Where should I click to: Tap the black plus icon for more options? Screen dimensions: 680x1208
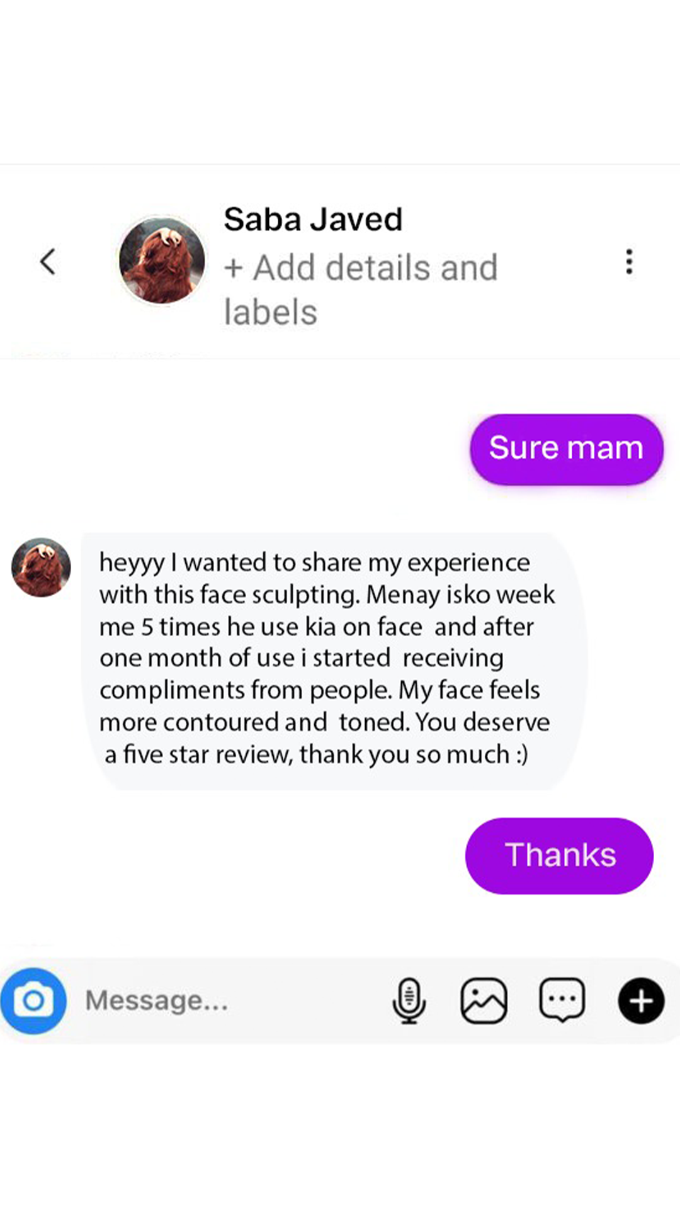[x=641, y=1000]
